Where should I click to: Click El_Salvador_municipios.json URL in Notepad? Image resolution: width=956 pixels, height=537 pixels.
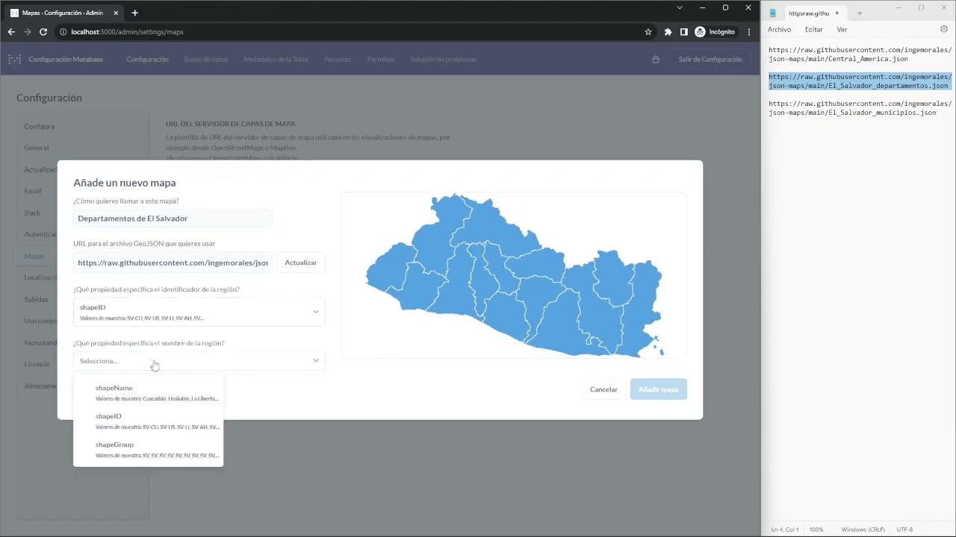point(860,108)
